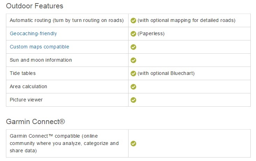The image size is (256, 161).
Task: Select the Area calculation checkmark icon
Action: click(133, 87)
